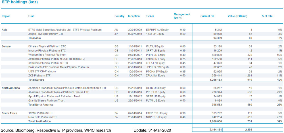
Task: Click ticker 'PLTM US Equity'
Action: click(x=156, y=100)
